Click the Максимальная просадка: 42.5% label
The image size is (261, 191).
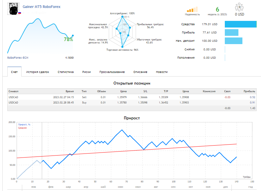(x=98, y=26)
